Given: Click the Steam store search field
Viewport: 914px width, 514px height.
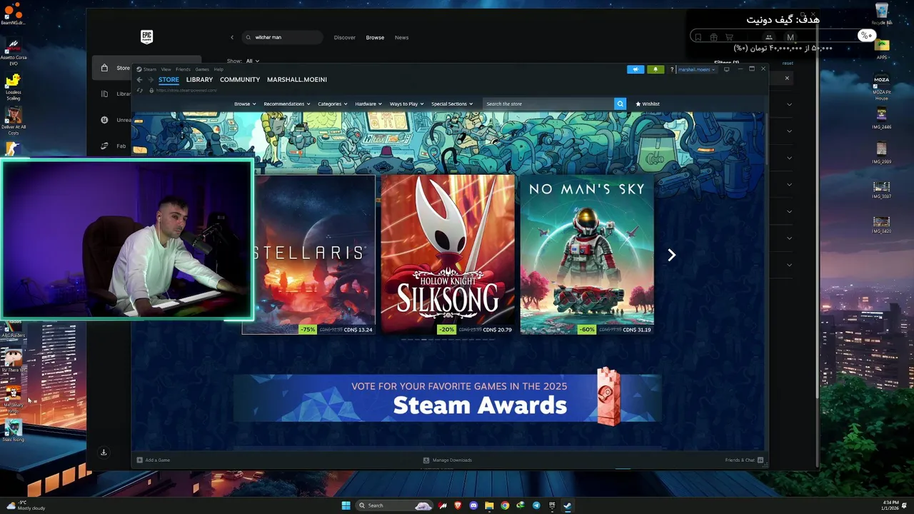Looking at the screenshot, I should tap(548, 104).
